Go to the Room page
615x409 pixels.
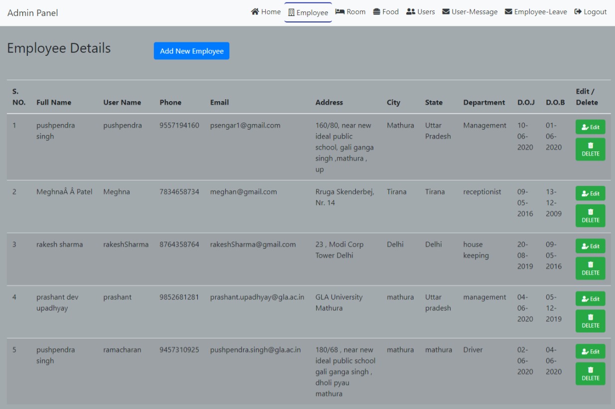pos(350,12)
